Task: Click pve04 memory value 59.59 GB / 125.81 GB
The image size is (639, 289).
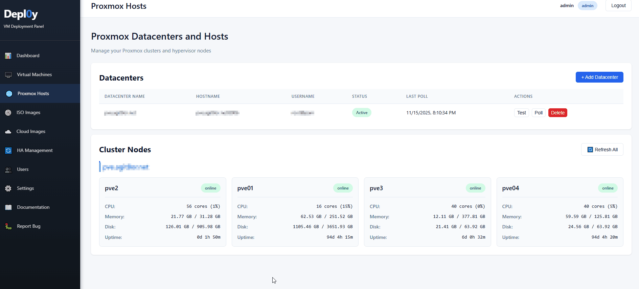Action: (x=592, y=217)
